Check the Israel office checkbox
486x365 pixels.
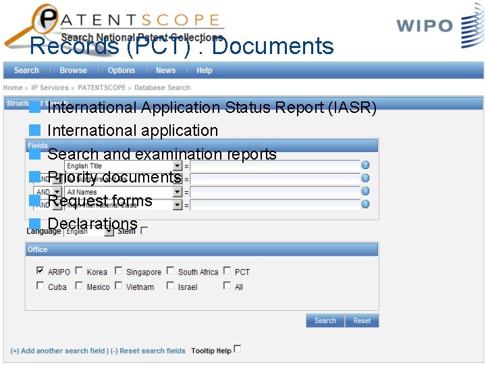click(170, 285)
